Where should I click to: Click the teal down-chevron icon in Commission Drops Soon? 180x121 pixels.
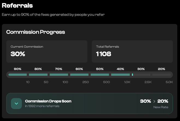(16, 104)
